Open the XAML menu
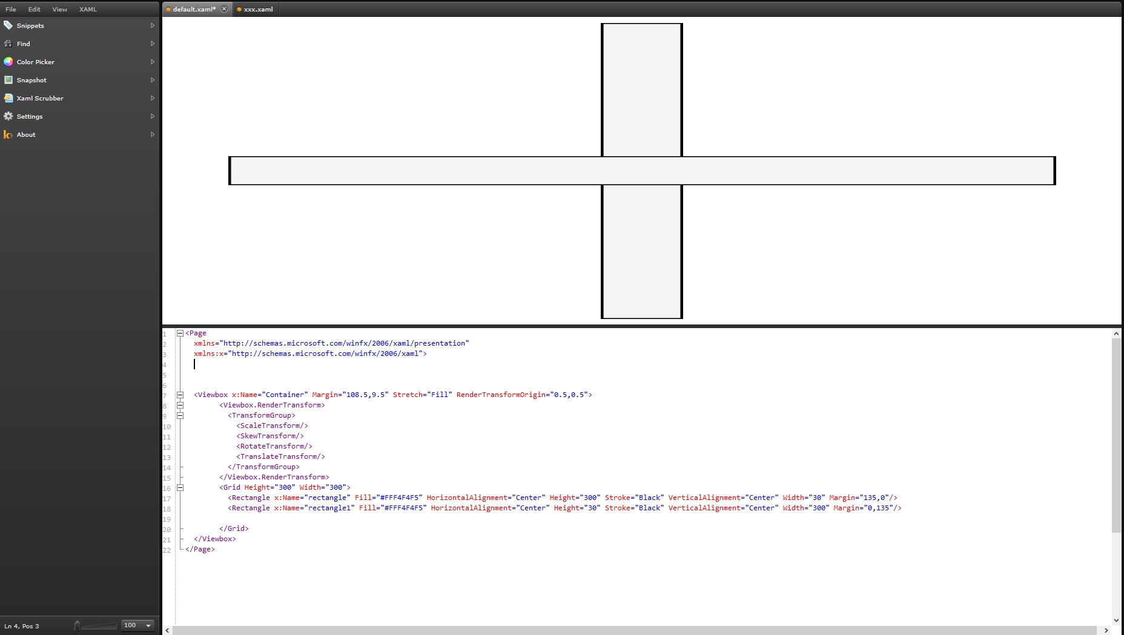The height and width of the screenshot is (635, 1124). [x=88, y=9]
